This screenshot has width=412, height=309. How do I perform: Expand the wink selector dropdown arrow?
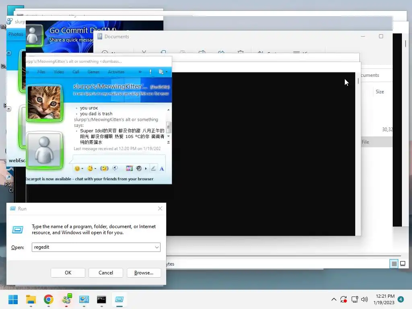[95, 169]
